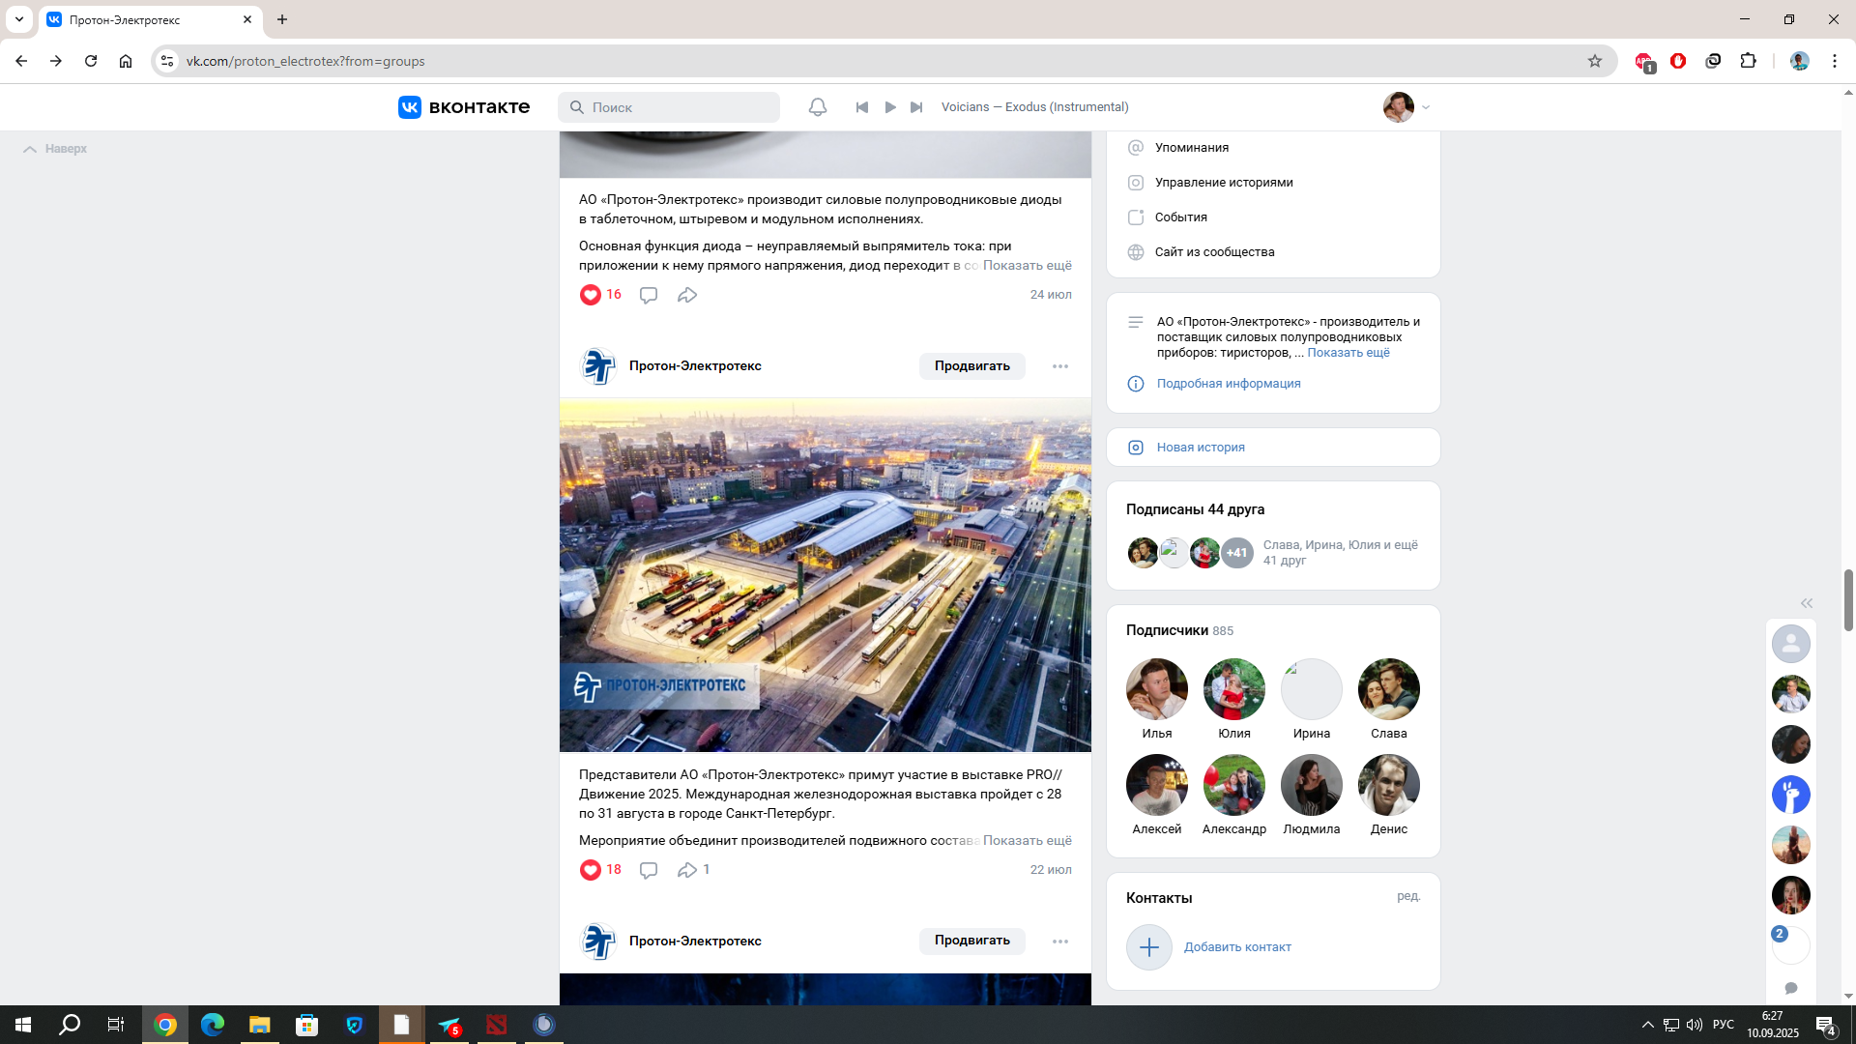Unlike the diodes post with 16 likes
The width and height of the screenshot is (1856, 1044).
pyautogui.click(x=591, y=295)
